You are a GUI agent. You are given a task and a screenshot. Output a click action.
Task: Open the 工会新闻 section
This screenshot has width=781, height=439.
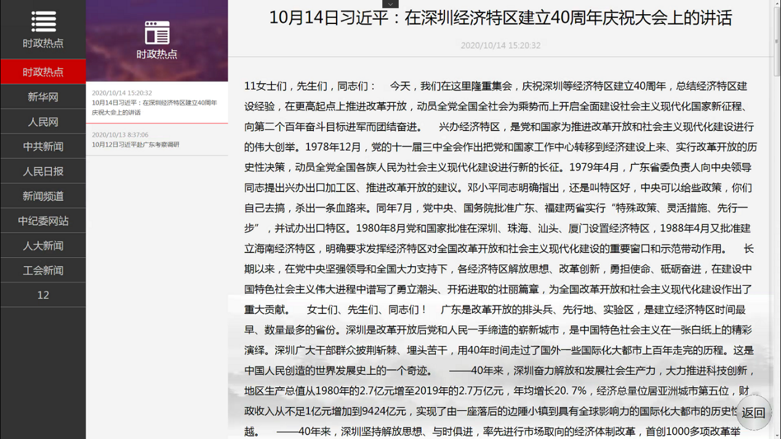[42, 270]
